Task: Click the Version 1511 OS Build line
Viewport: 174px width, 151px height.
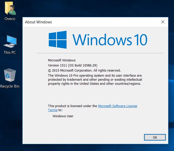Action: [x=73, y=65]
